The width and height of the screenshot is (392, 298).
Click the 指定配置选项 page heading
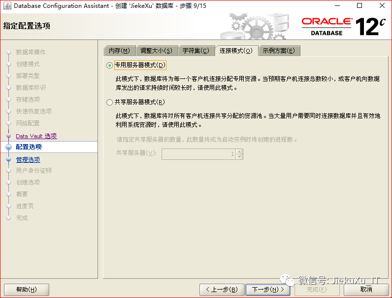(x=27, y=26)
